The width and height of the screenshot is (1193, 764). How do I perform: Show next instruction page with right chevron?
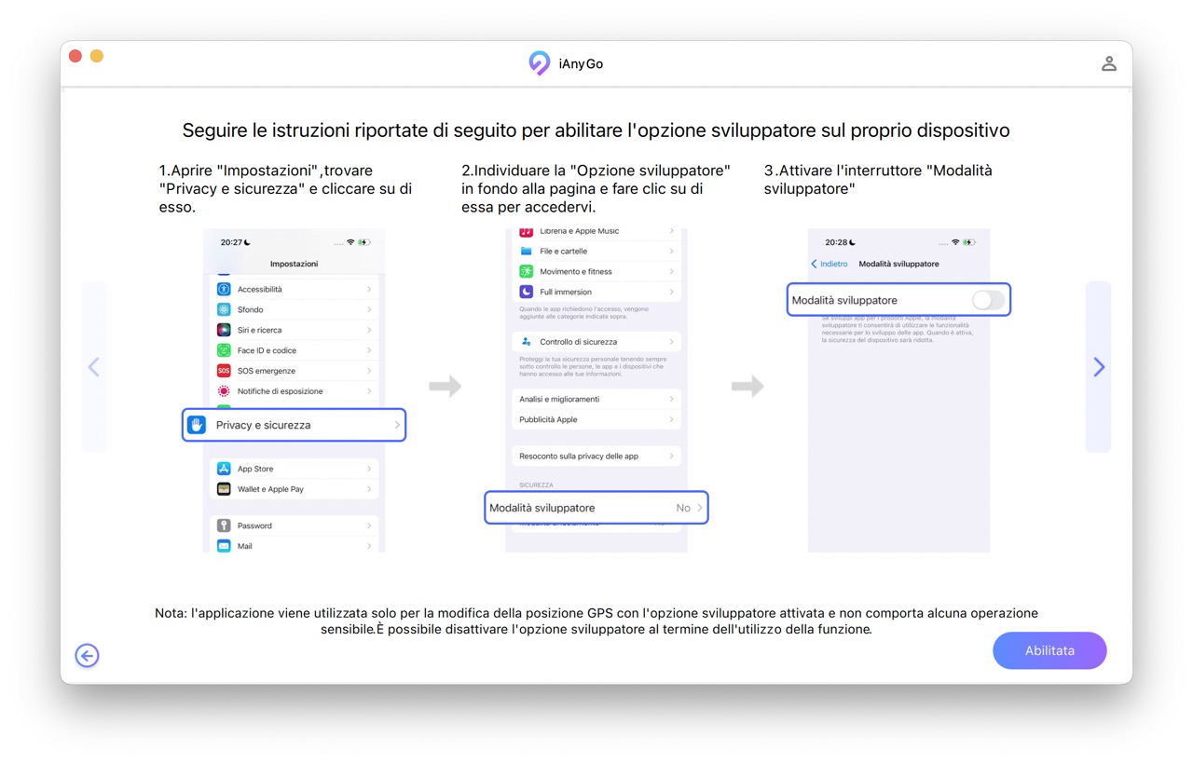coord(1099,367)
